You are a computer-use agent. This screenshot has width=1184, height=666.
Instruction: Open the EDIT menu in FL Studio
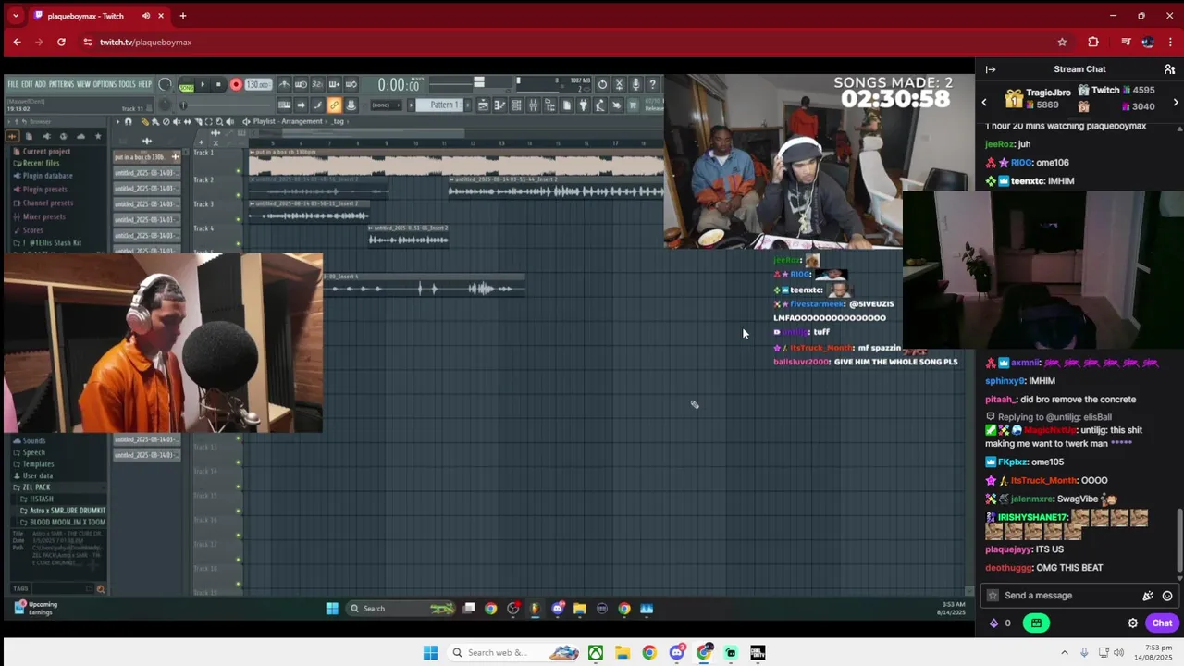(27, 84)
